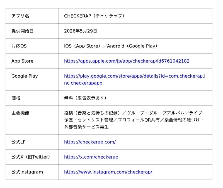The height and width of the screenshot is (188, 223).
Task: Click the 価格 row label
Action: click(16, 98)
